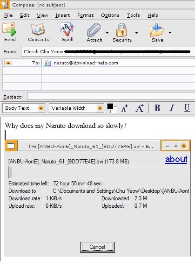Viewport: 195px width, 261px height.
Task: Open the Edit menu
Action: click(x=25, y=15)
